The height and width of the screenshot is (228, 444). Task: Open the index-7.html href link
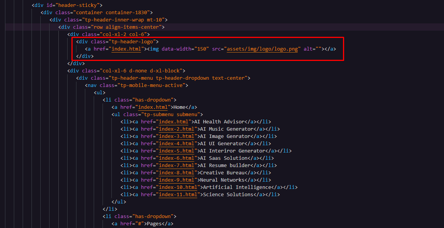tap(176, 166)
